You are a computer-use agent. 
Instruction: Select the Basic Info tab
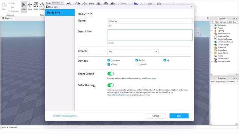click(x=60, y=12)
